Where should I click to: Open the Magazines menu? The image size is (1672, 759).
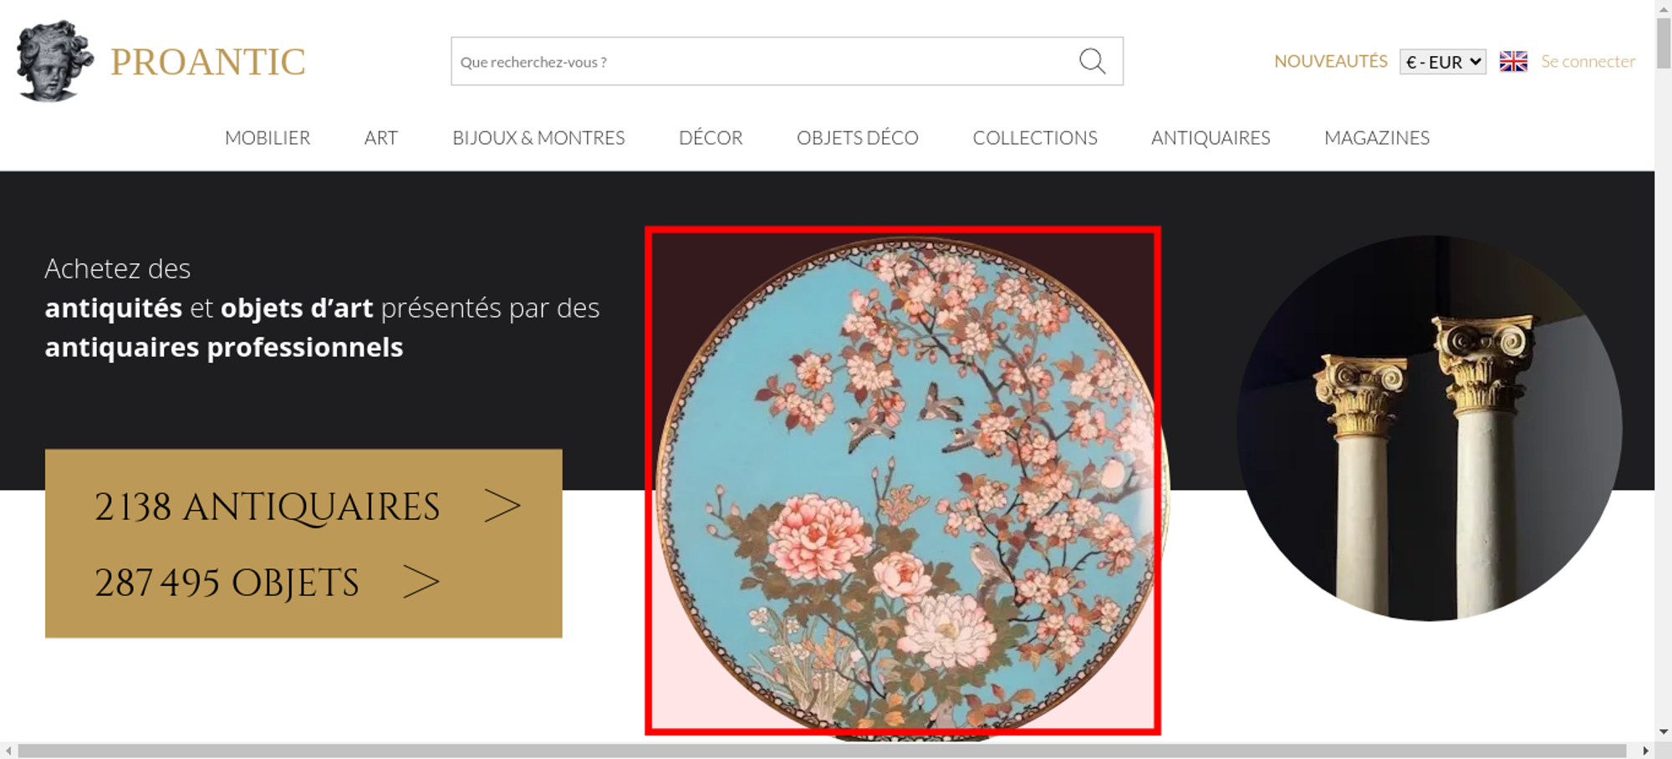pyautogui.click(x=1376, y=138)
